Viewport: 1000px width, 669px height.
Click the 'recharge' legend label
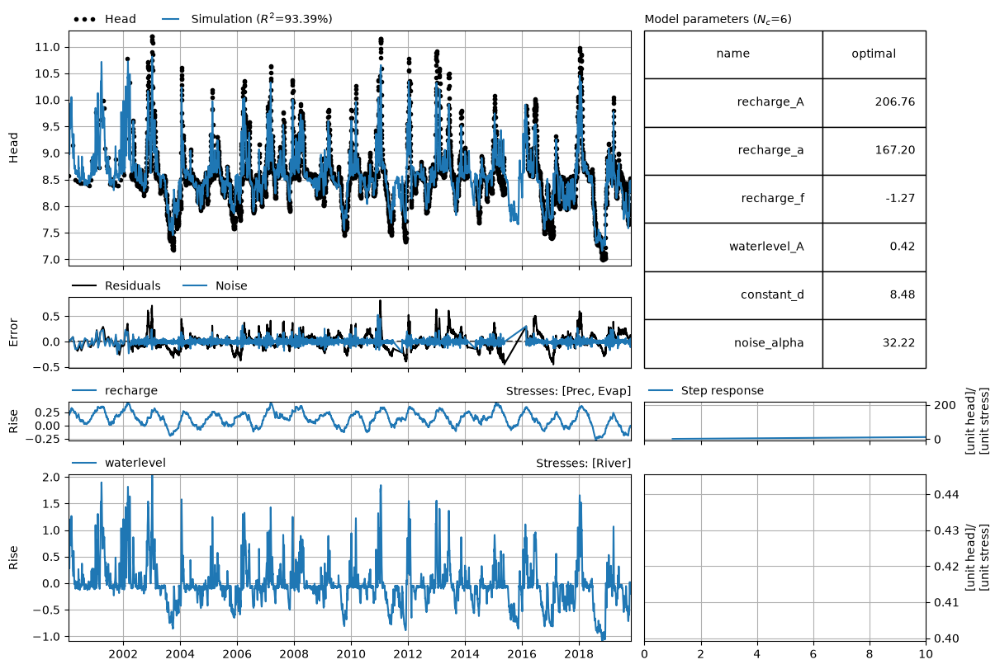tap(131, 390)
